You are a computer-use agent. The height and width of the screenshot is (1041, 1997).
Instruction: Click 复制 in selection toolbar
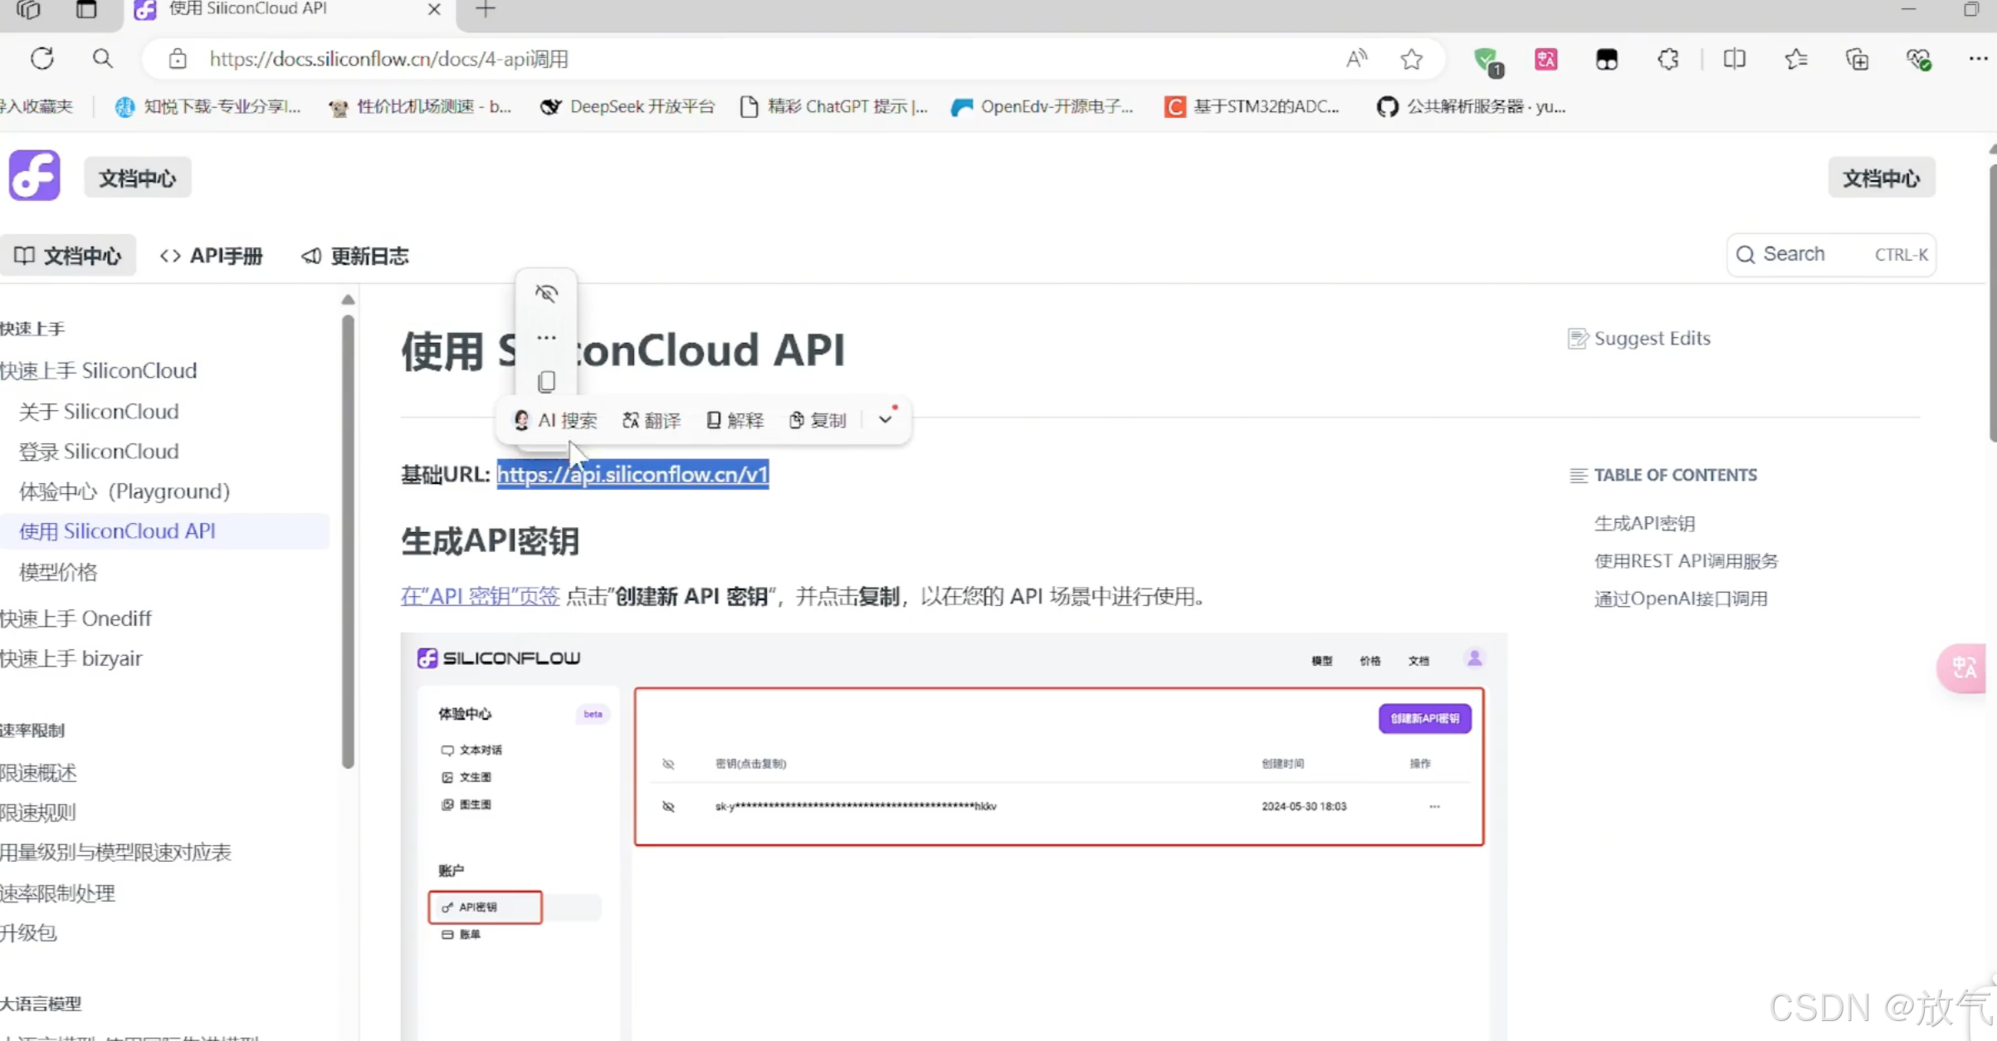coord(818,420)
